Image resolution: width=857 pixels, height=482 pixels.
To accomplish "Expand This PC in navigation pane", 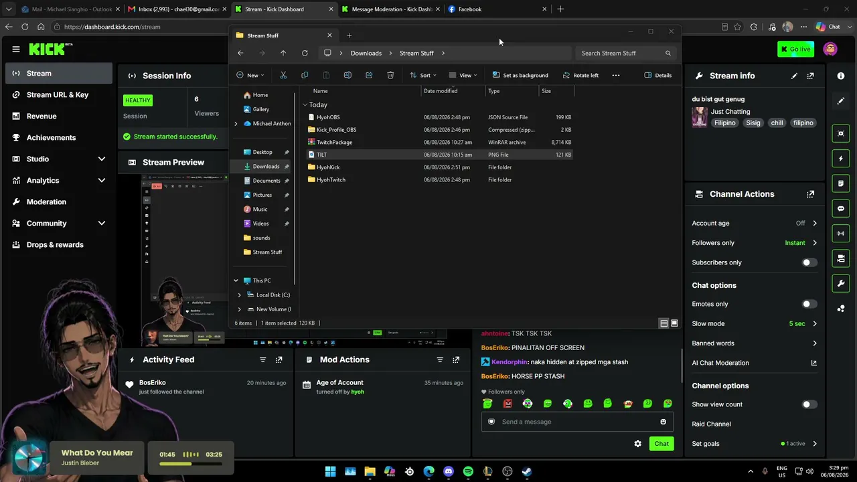I will point(236,280).
